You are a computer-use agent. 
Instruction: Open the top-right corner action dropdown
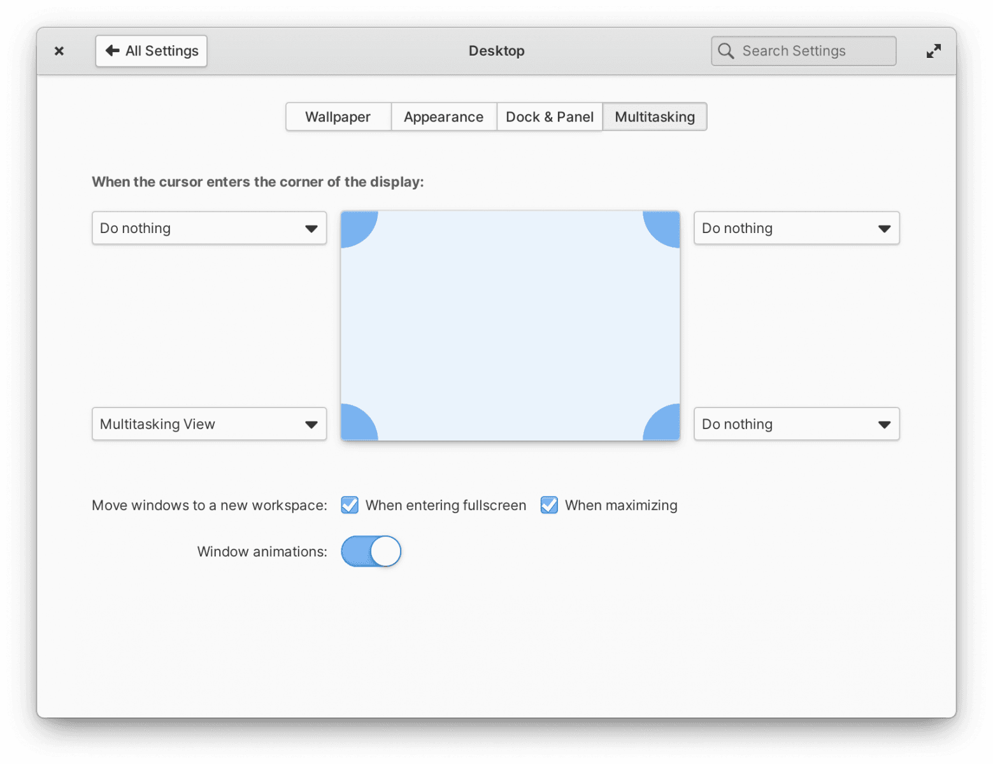click(x=796, y=228)
